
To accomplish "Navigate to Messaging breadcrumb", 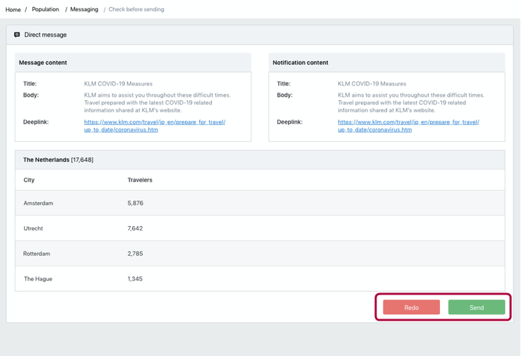I will point(84,9).
